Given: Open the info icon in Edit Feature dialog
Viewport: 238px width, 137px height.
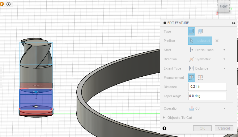Looking at the screenshot, I should point(164,128).
